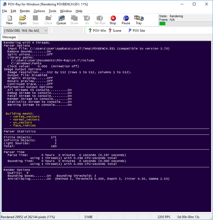Select the Messages tab
Image resolution: width=213 pixels, height=220 pixels.
(9, 37)
